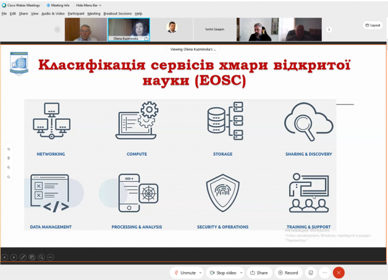Click the Storage database icon
Screen dimensions: 388x280
point(225,121)
